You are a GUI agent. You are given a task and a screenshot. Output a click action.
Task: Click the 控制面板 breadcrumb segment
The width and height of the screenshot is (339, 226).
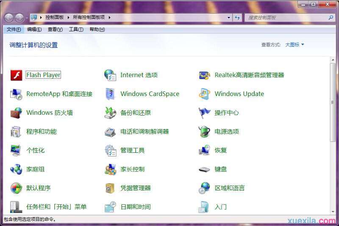55,17
